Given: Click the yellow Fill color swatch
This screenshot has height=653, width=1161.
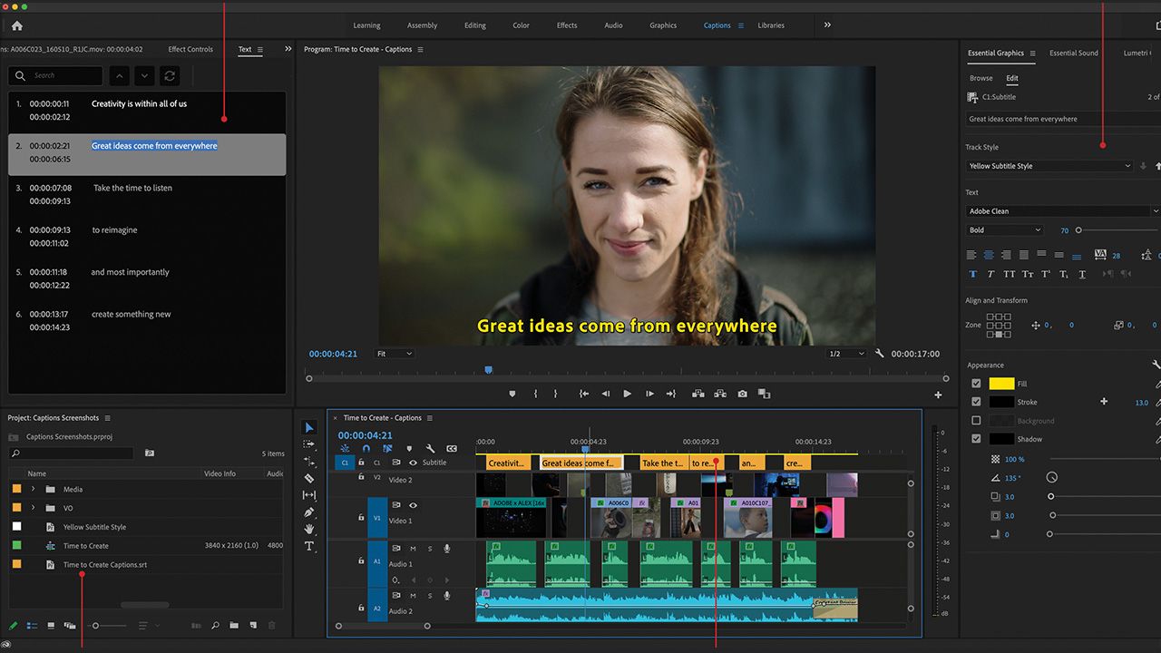Looking at the screenshot, I should 1001,384.
